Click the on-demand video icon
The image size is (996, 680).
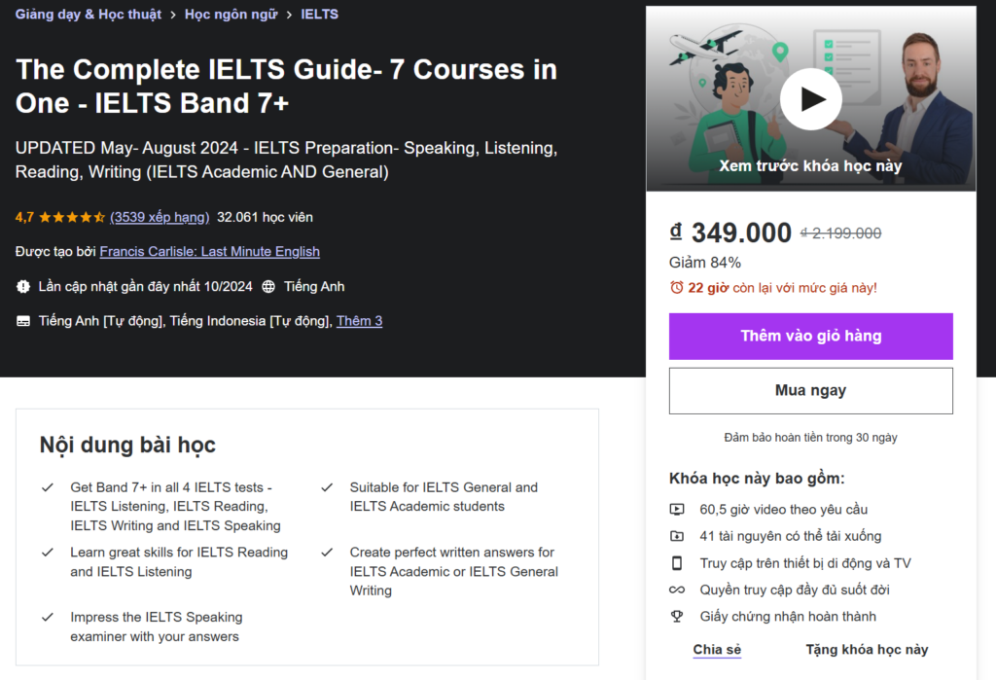pyautogui.click(x=678, y=509)
